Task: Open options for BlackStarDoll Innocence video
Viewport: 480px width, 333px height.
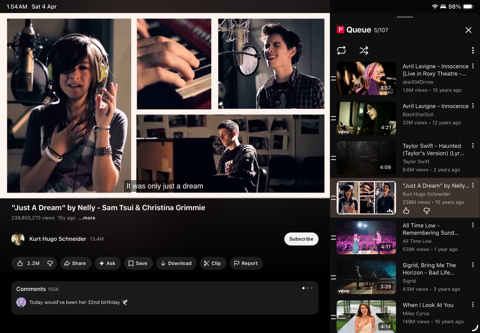Action: (473, 106)
